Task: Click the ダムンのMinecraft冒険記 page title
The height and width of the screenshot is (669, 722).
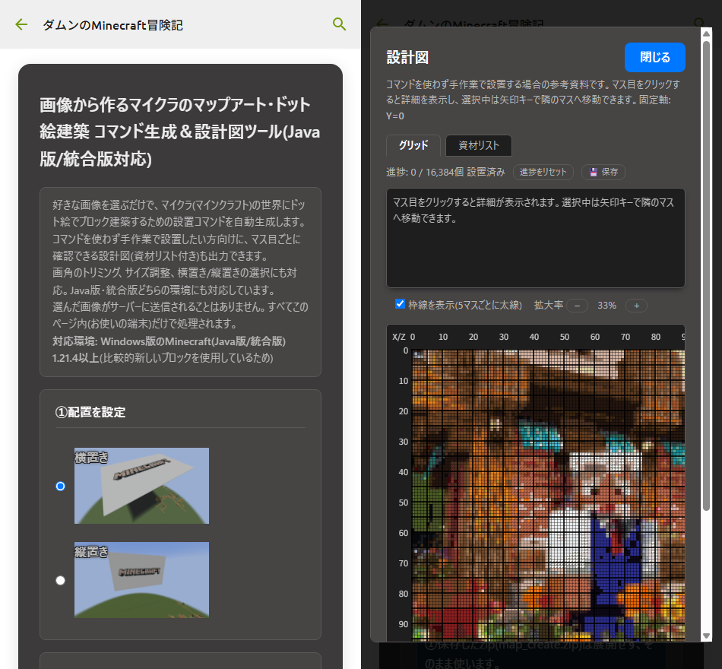Action: click(112, 25)
